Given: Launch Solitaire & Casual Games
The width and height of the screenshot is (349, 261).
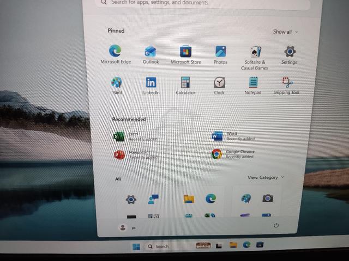Looking at the screenshot, I should (255, 58).
